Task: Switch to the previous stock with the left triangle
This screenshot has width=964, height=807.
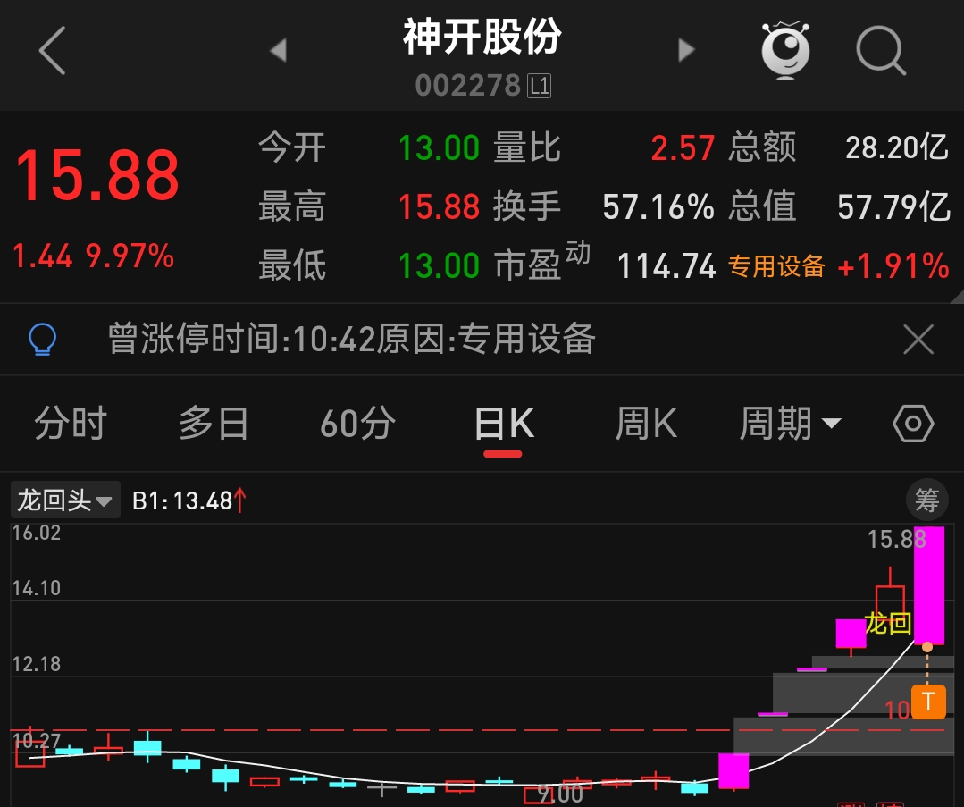Action: pyautogui.click(x=279, y=50)
